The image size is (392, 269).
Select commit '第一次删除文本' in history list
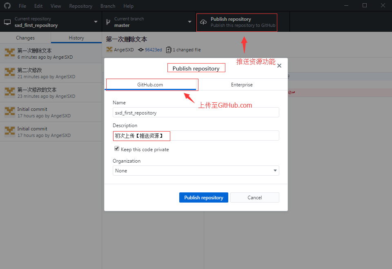(x=51, y=53)
